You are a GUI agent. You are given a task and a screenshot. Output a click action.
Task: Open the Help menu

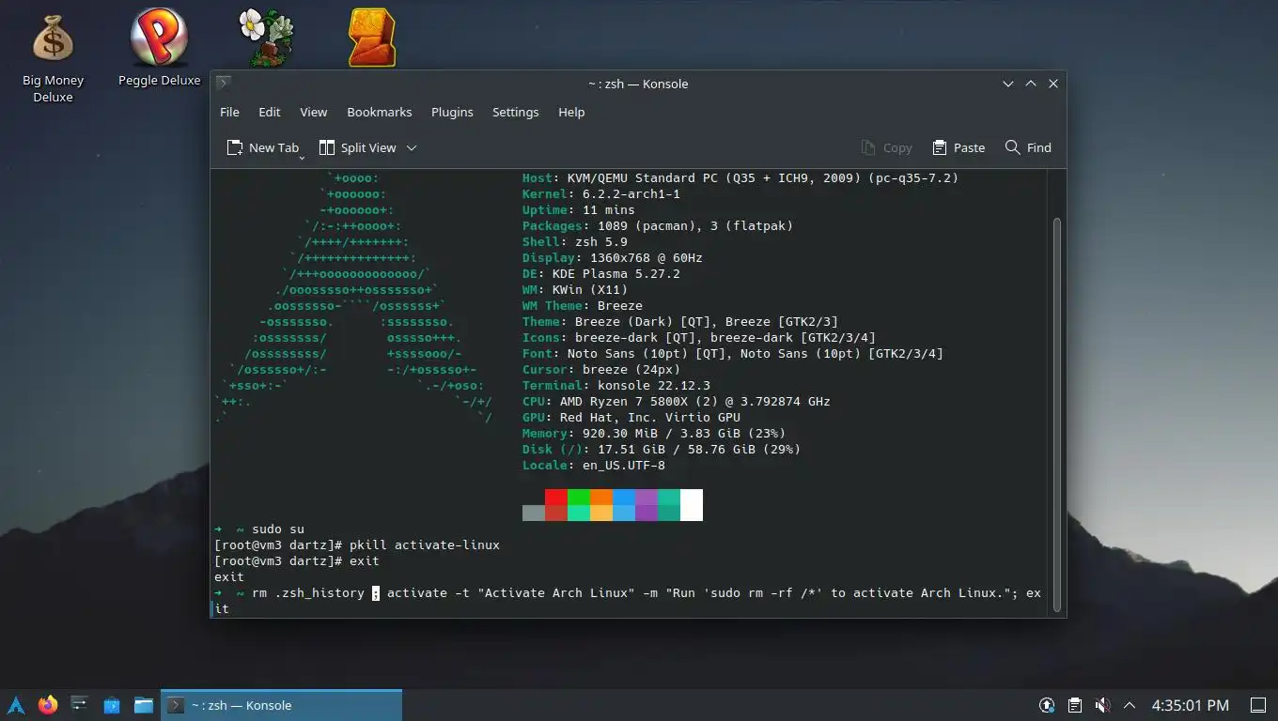[571, 112]
